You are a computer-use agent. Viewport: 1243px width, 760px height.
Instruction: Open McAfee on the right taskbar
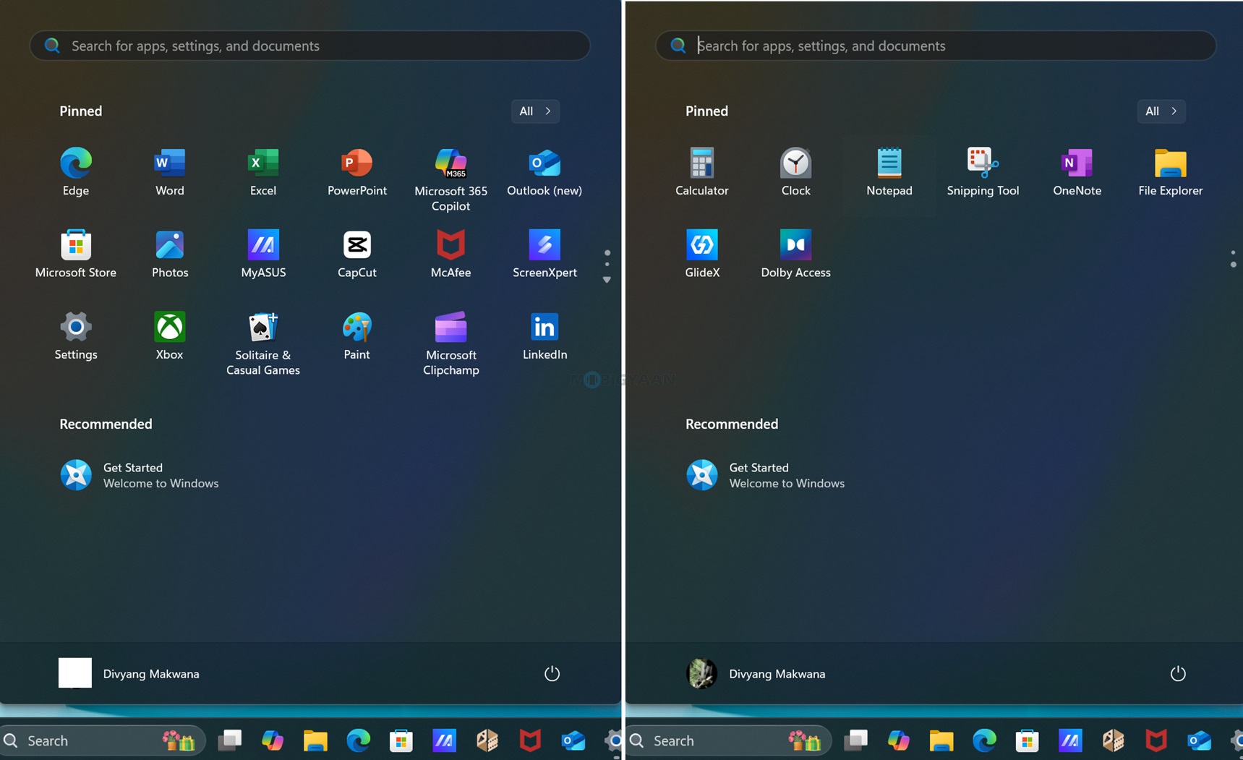(x=1156, y=740)
